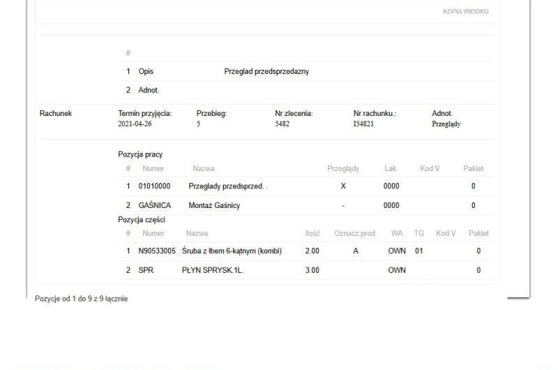The width and height of the screenshot is (558, 370).
Task: Select the Przebieg value 5
Action: click(198, 124)
